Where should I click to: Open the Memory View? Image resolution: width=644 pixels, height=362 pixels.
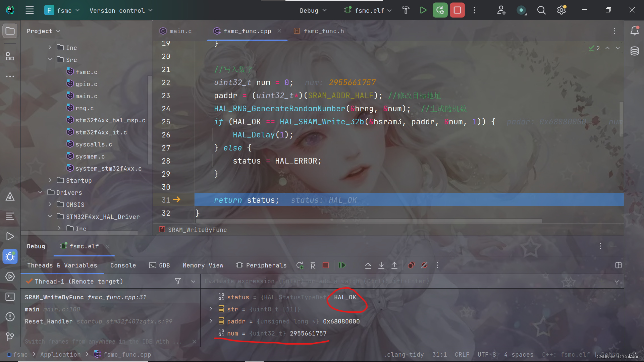click(x=203, y=265)
